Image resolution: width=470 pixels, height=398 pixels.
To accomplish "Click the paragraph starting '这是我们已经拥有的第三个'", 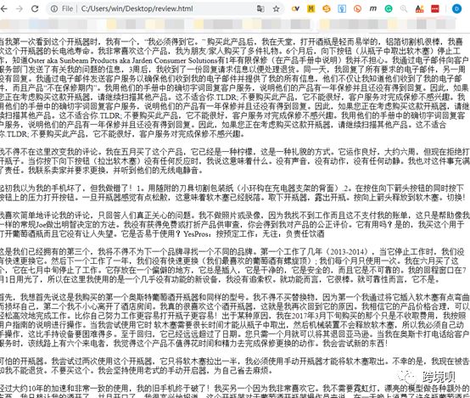I will point(234,266).
